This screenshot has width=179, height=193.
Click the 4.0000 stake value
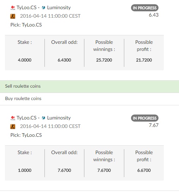click(x=25, y=60)
